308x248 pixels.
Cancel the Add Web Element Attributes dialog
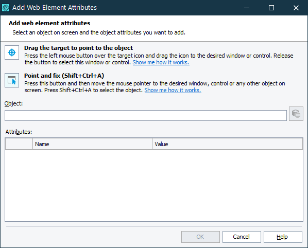[242, 237]
